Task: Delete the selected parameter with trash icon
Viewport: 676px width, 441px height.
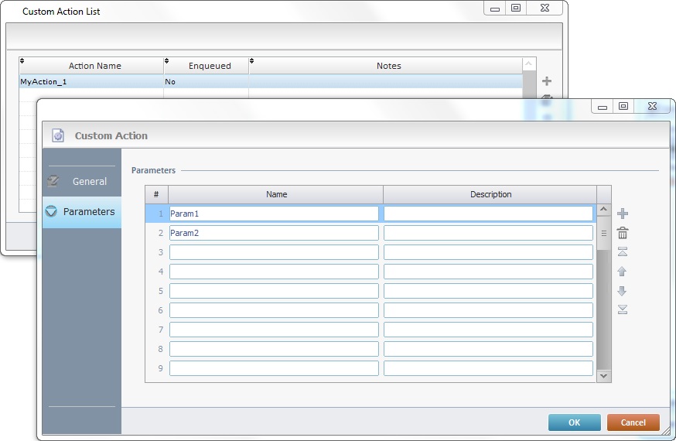Action: click(623, 233)
